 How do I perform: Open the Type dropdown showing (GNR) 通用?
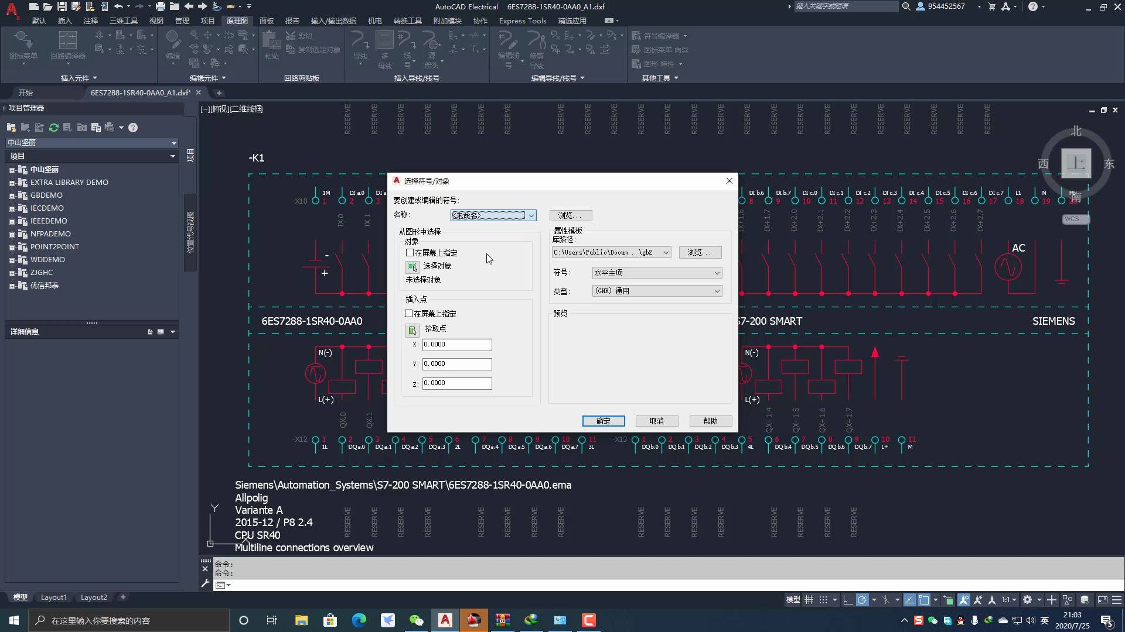click(x=657, y=291)
